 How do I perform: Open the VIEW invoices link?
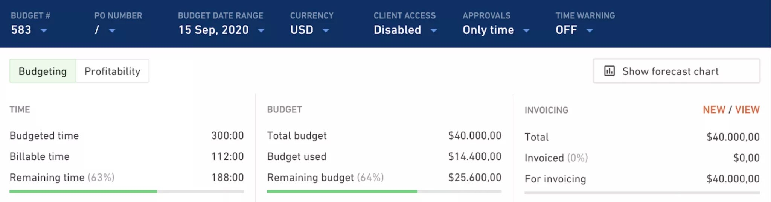pyautogui.click(x=747, y=110)
